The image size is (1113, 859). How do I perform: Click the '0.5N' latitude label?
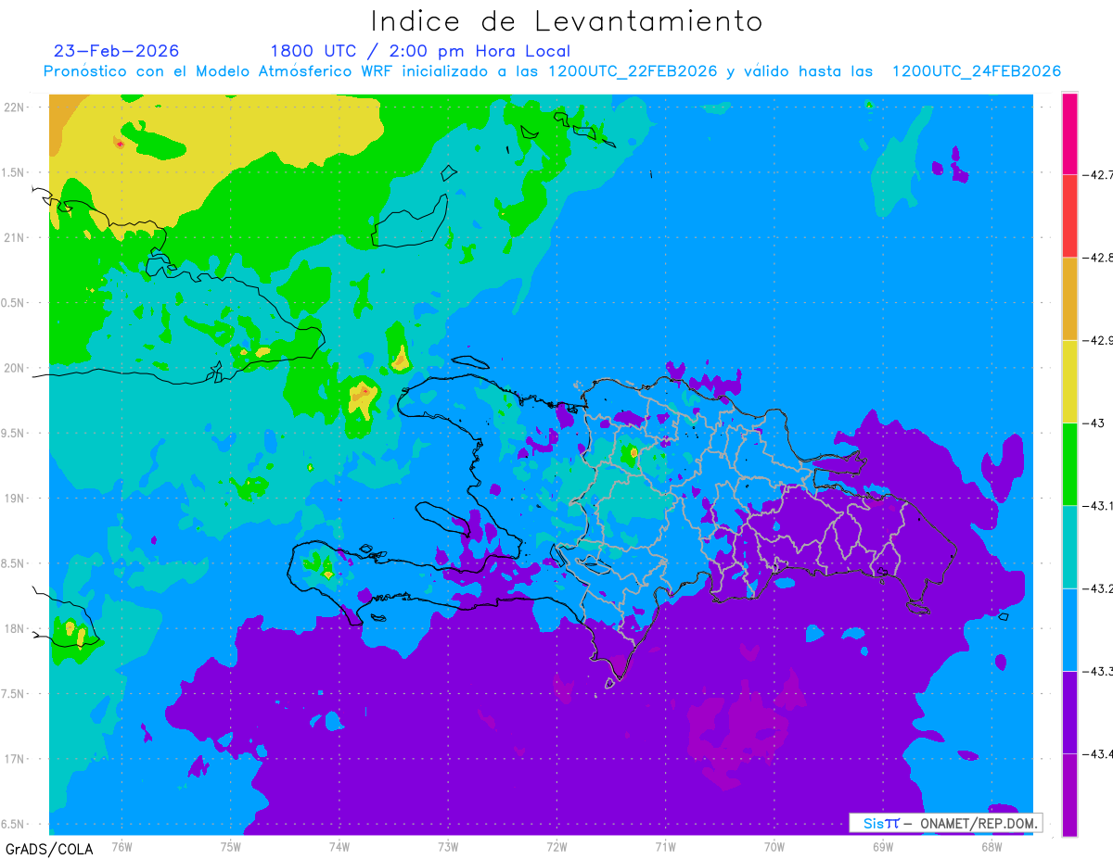tap(14, 303)
